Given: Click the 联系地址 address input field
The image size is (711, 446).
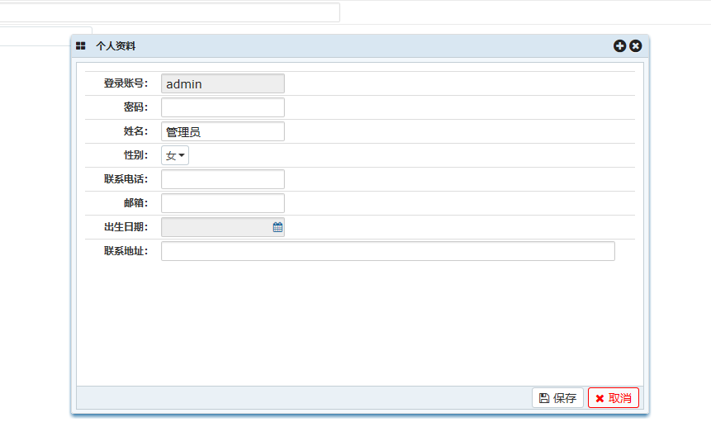Looking at the screenshot, I should point(388,251).
